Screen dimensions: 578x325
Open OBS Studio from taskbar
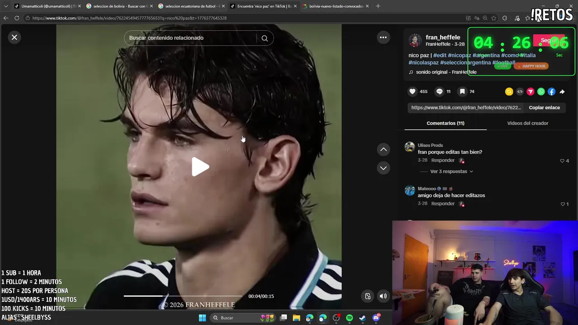click(x=336, y=318)
